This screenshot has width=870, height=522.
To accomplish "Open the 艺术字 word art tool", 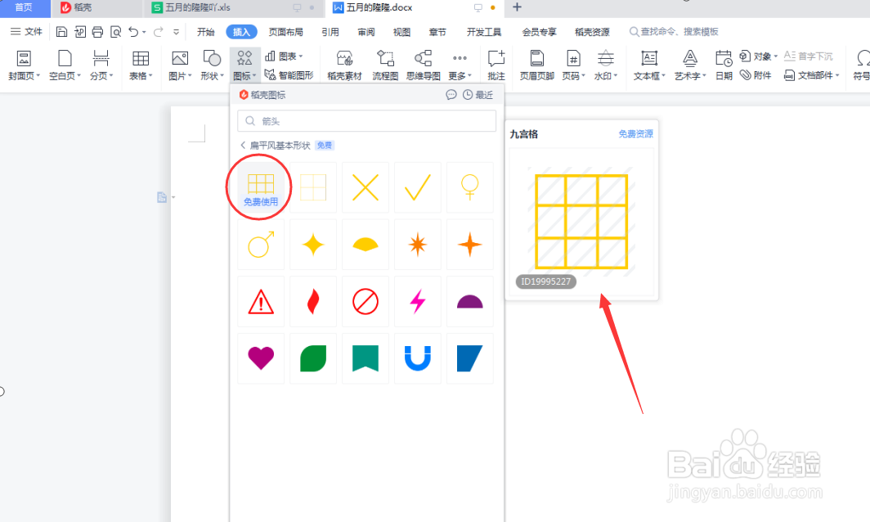I will click(x=689, y=65).
